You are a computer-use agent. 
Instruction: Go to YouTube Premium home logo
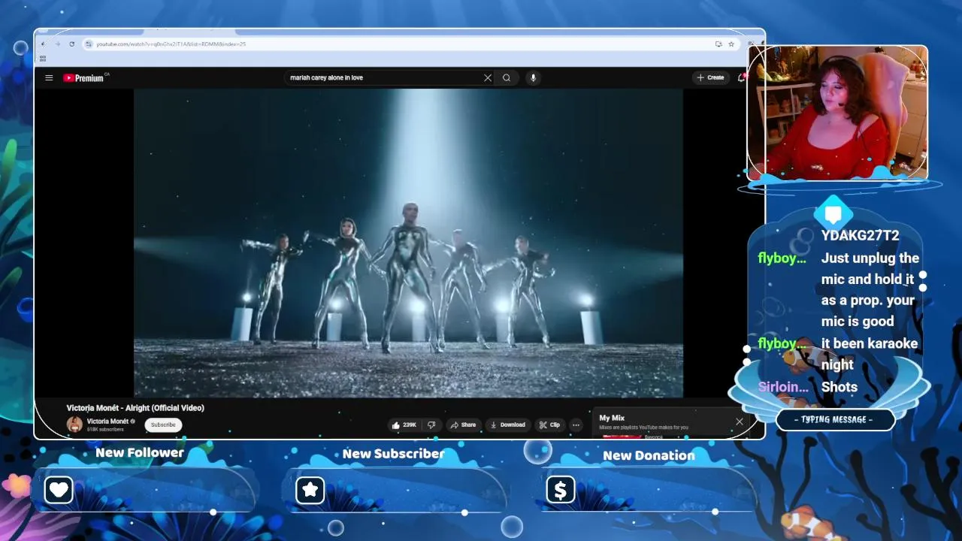84,77
